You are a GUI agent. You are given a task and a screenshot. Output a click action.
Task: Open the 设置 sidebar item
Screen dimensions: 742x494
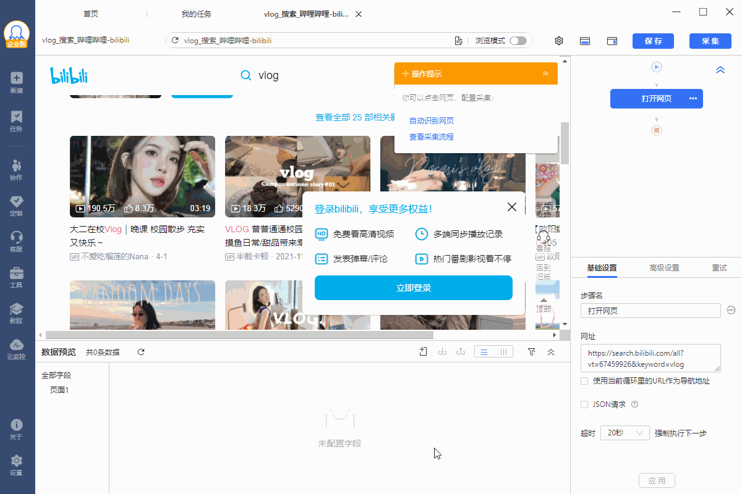point(17,465)
